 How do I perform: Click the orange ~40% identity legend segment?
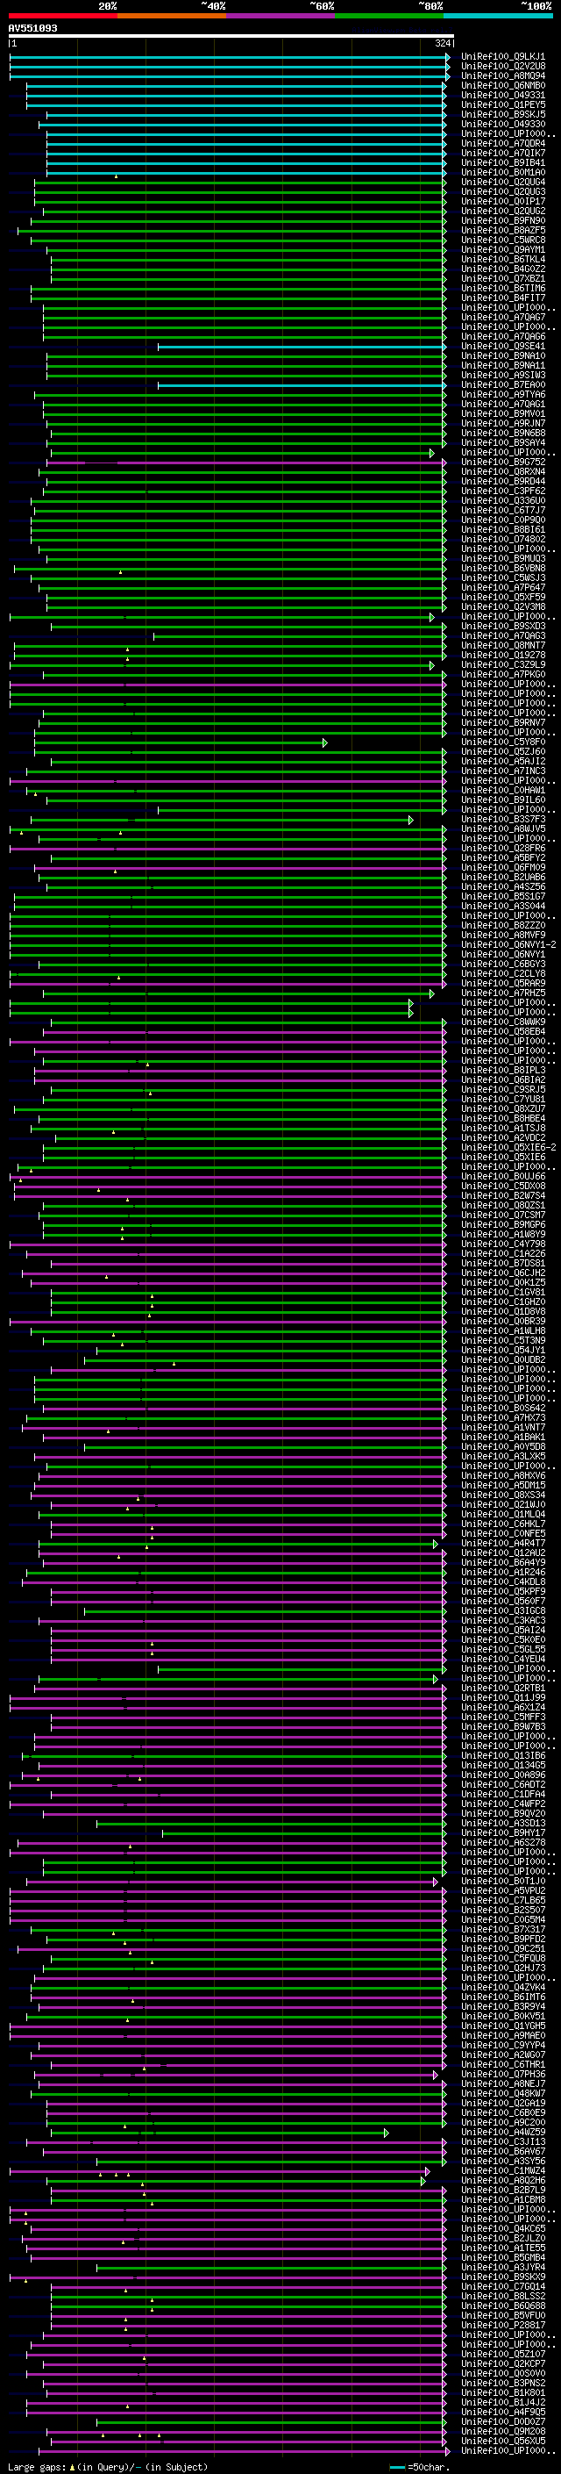coord(172,16)
